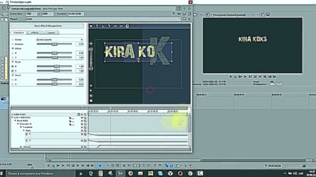
Task: Toggle keyframe animation for Center
Action: (x=13, y=40)
